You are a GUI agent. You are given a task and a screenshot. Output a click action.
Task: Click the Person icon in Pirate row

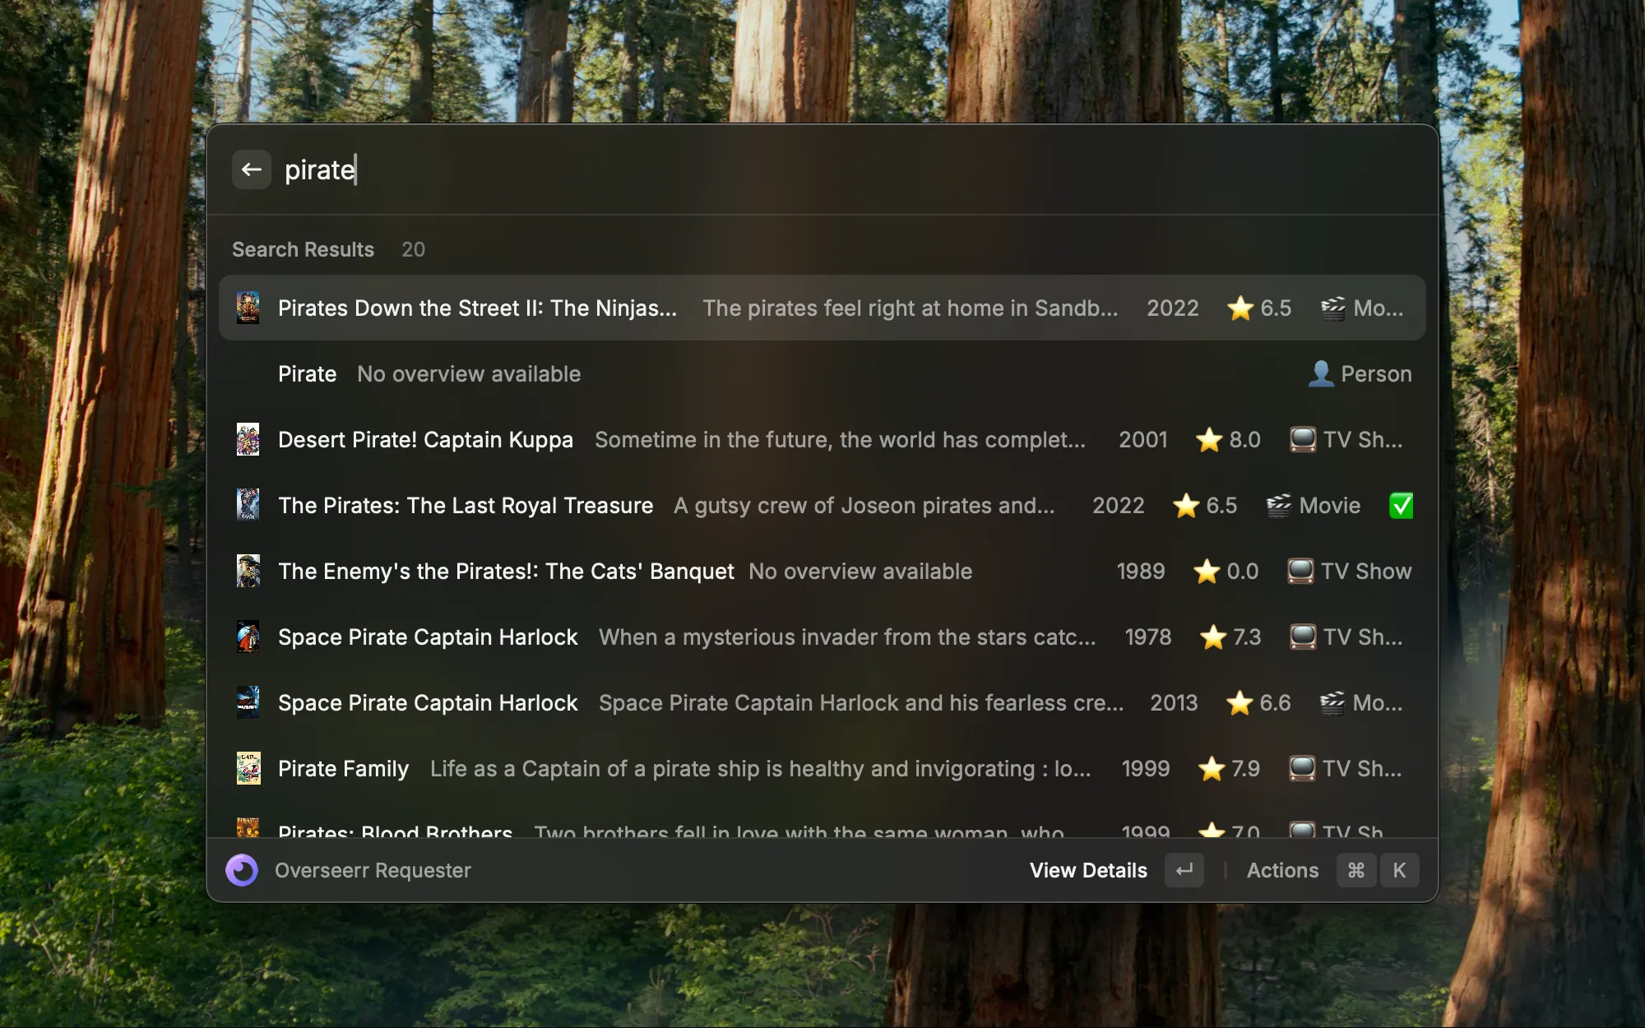pyautogui.click(x=1320, y=373)
